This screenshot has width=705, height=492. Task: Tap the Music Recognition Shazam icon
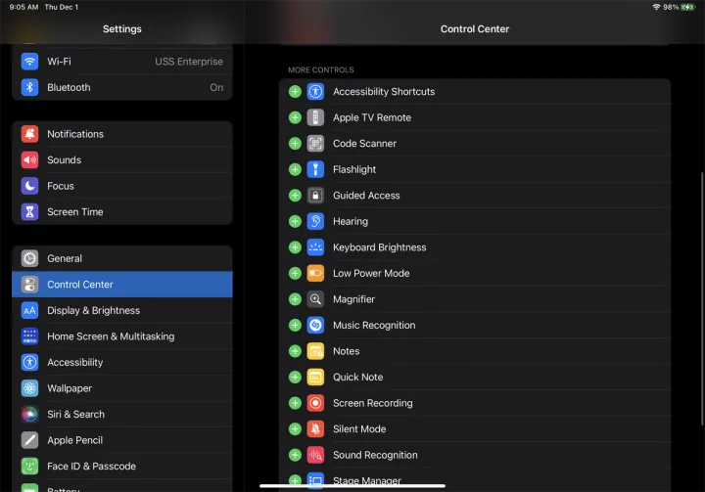click(315, 325)
